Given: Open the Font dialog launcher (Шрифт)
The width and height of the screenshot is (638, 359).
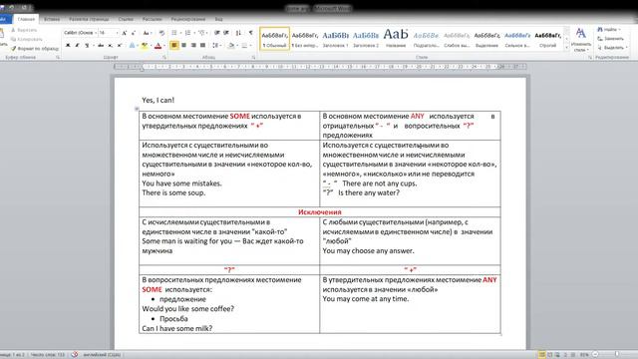Looking at the screenshot, I should 164,58.
